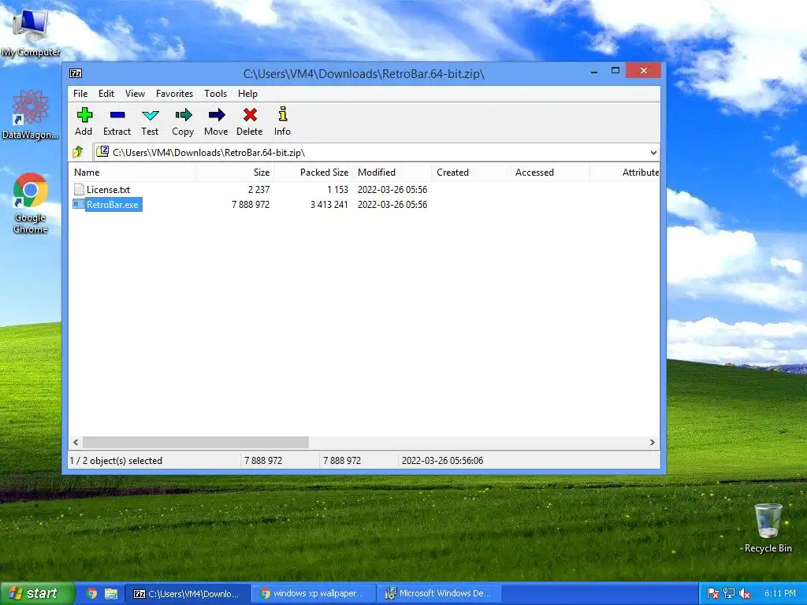Sort by the Accessed column header
Viewport: 807px width, 605px height.
pyautogui.click(x=549, y=173)
